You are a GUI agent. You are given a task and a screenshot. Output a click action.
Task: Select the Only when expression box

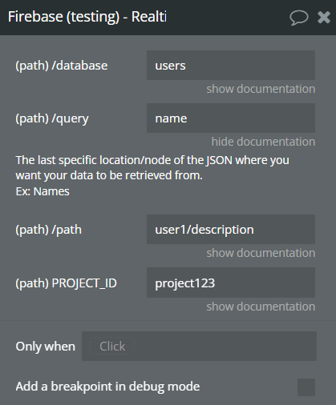coord(199,347)
